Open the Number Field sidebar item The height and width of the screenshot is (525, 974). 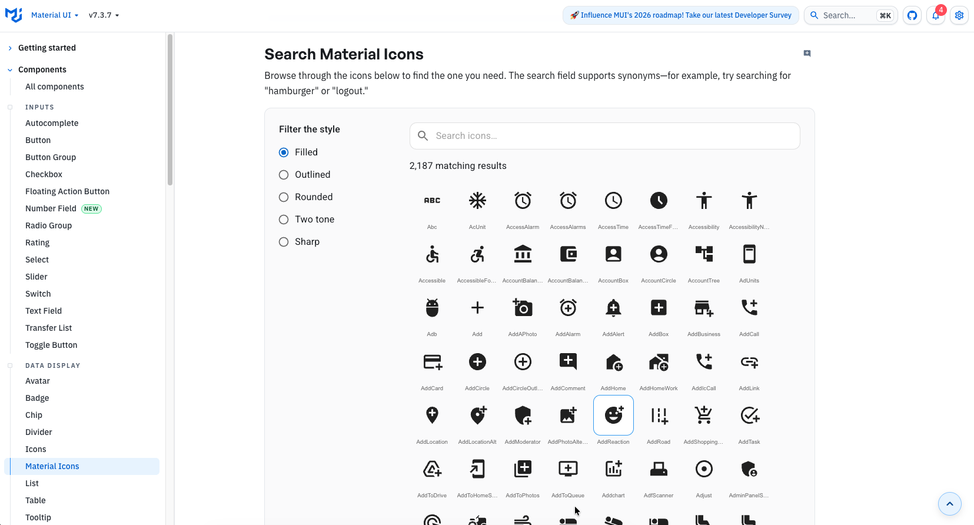pyautogui.click(x=51, y=208)
